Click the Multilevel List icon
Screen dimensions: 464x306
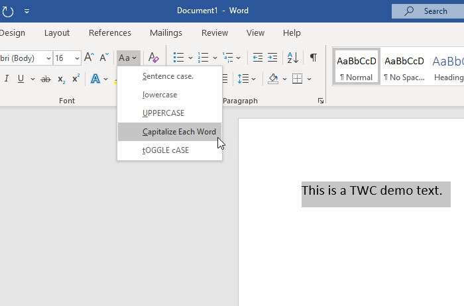(228, 58)
